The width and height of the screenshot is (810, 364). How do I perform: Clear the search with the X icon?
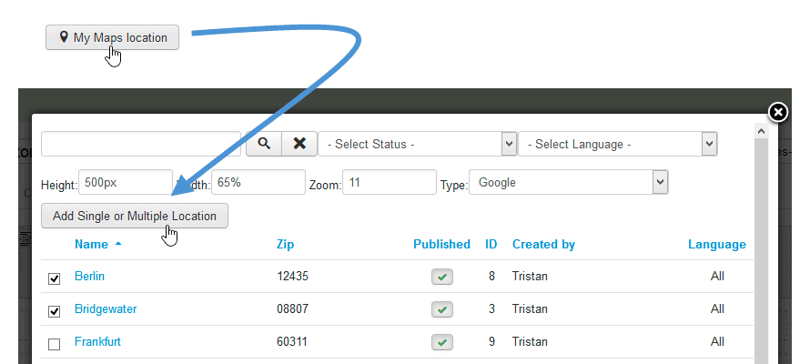pos(299,144)
